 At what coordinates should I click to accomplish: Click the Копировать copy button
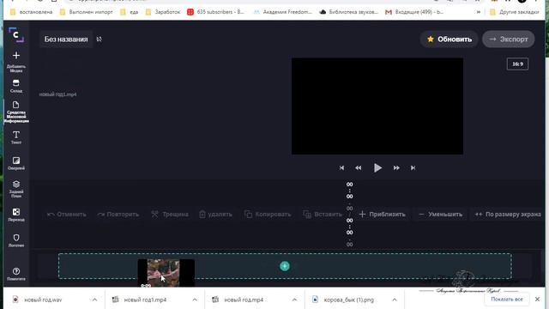(x=268, y=215)
